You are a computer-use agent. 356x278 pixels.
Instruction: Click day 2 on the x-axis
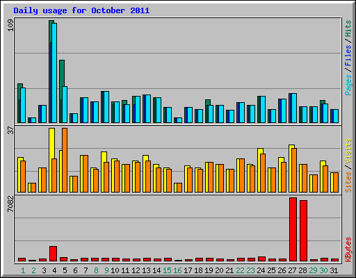[33, 270]
